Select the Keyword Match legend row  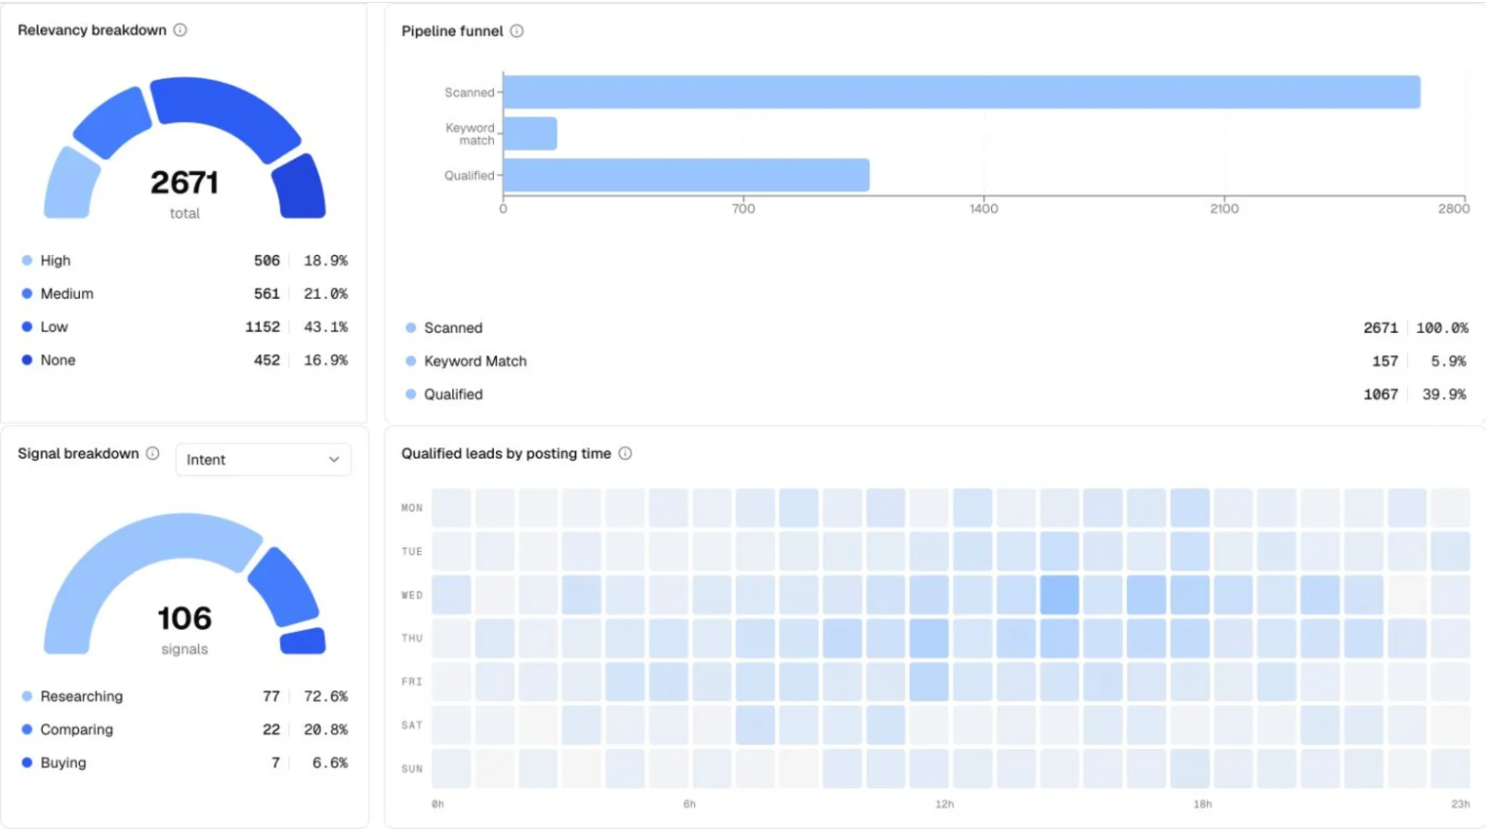(x=936, y=362)
